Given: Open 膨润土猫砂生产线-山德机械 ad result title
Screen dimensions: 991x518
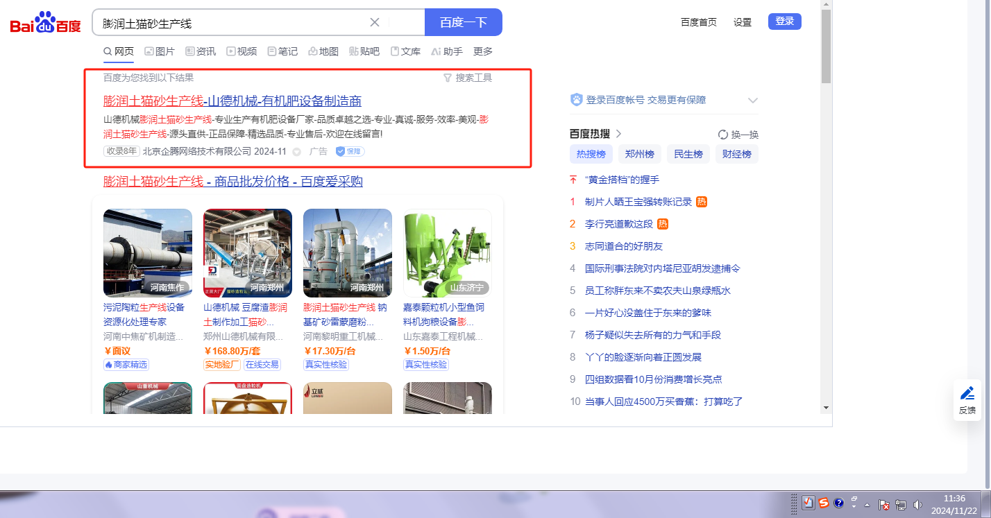Looking at the screenshot, I should click(232, 101).
